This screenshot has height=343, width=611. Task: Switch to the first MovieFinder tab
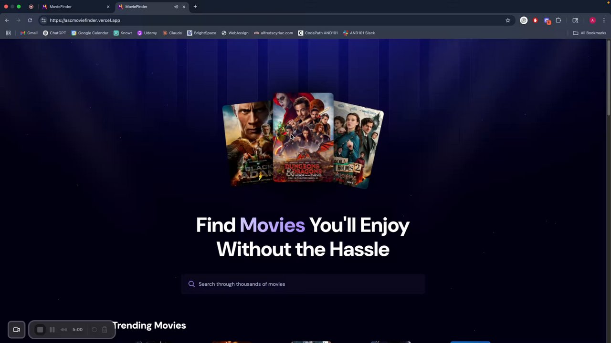pos(75,7)
